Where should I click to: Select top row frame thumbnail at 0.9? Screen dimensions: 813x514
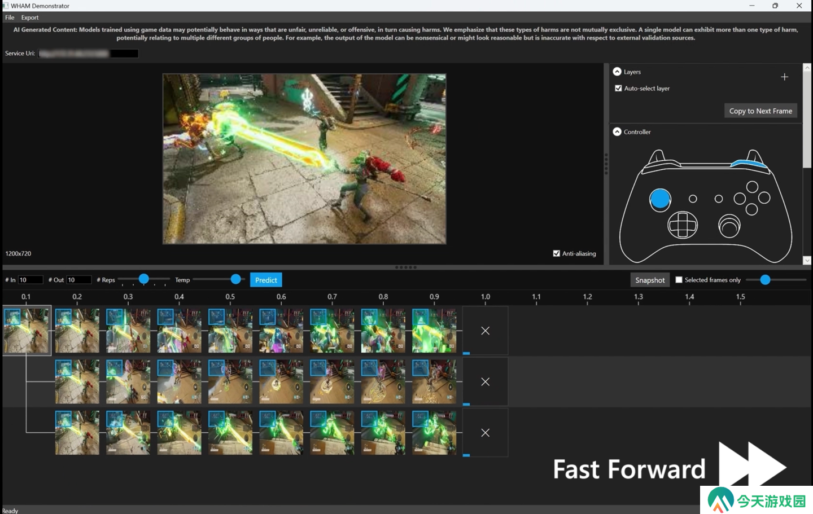434,331
